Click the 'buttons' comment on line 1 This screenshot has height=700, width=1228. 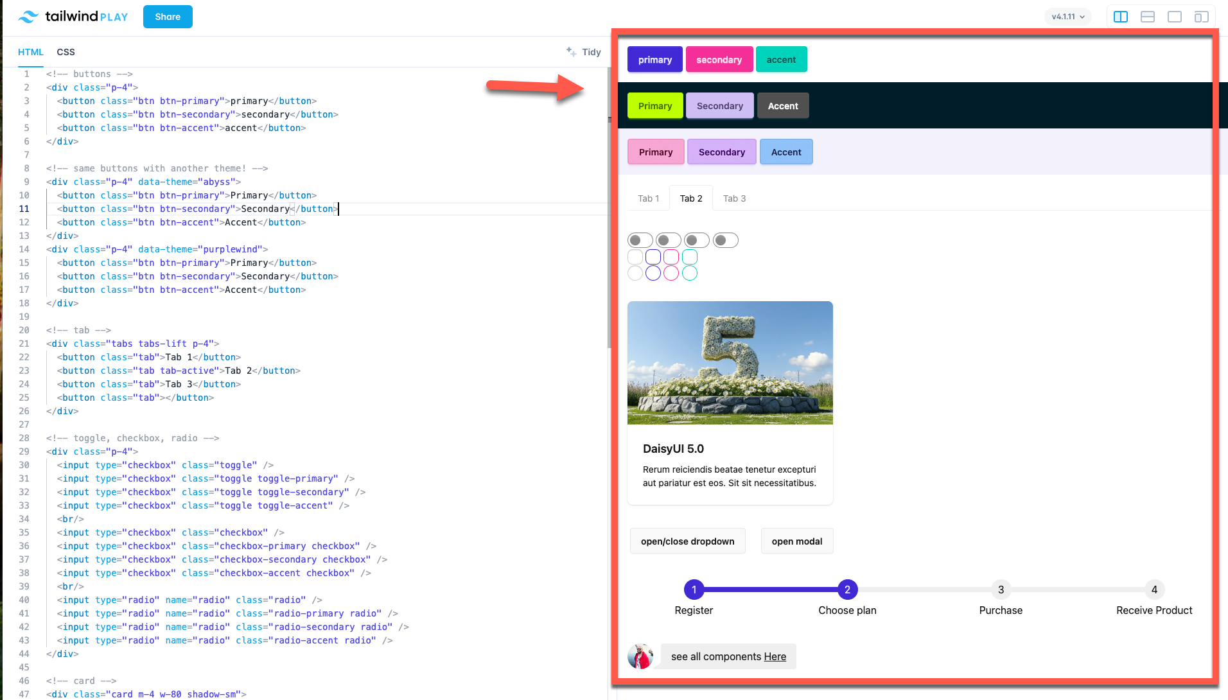[89, 74]
